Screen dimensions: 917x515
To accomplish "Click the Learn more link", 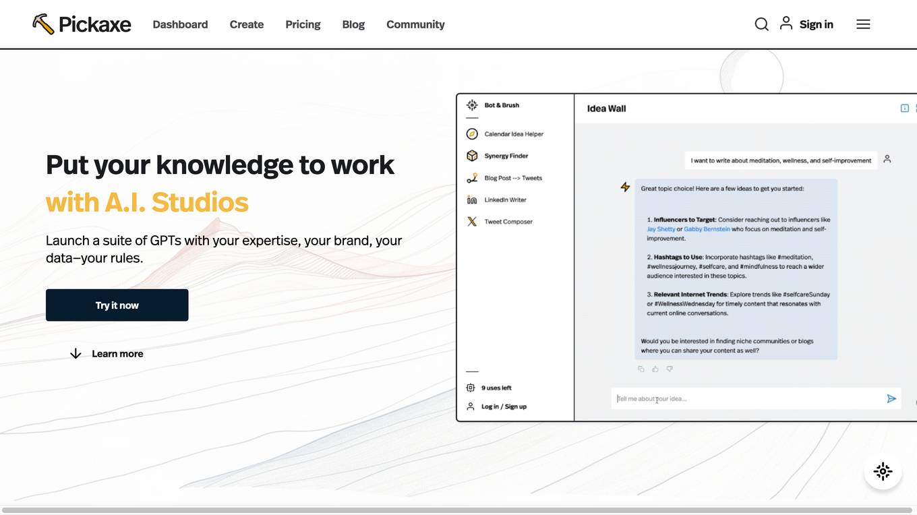I will pyautogui.click(x=117, y=354).
